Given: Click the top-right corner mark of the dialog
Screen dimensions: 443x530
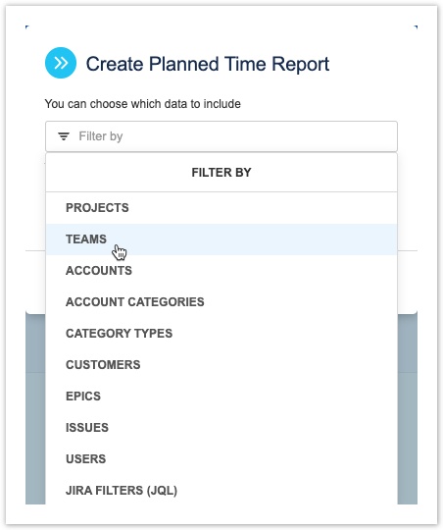Looking at the screenshot, I should click(416, 27).
